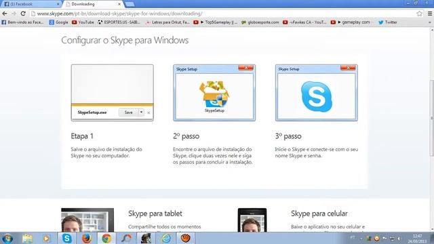Switch to Chrome in the taskbar

click(106, 239)
